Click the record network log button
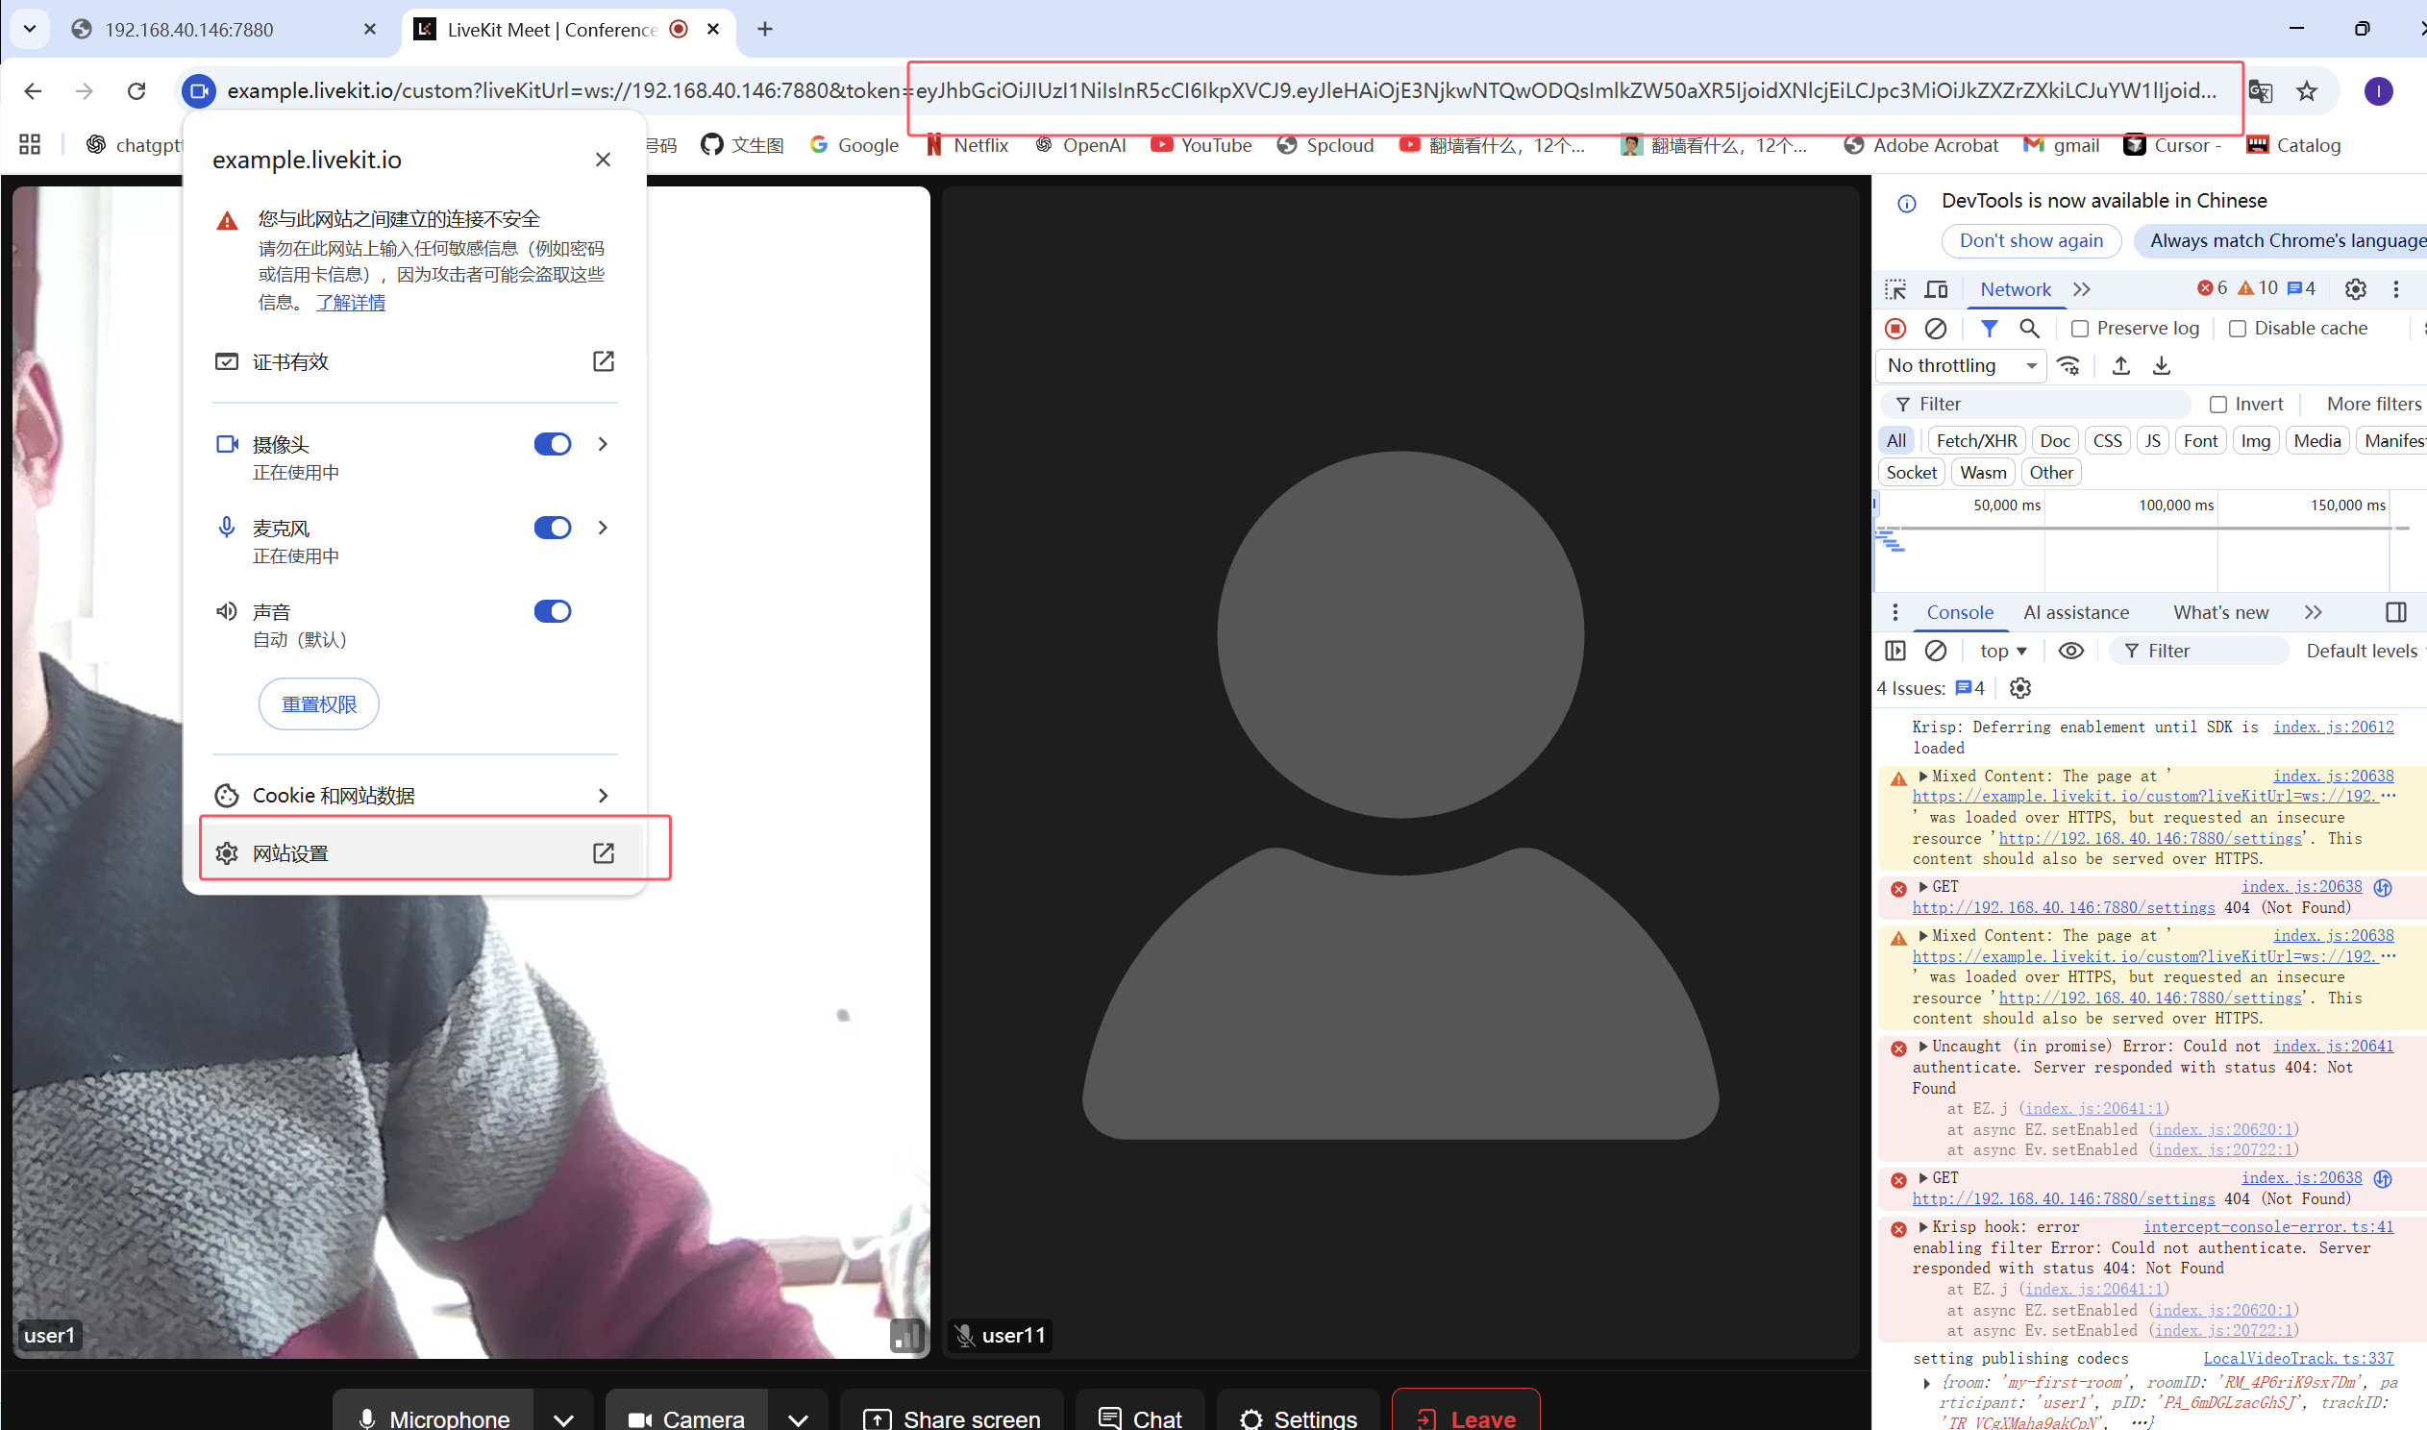The image size is (2427, 1430). [x=1895, y=329]
